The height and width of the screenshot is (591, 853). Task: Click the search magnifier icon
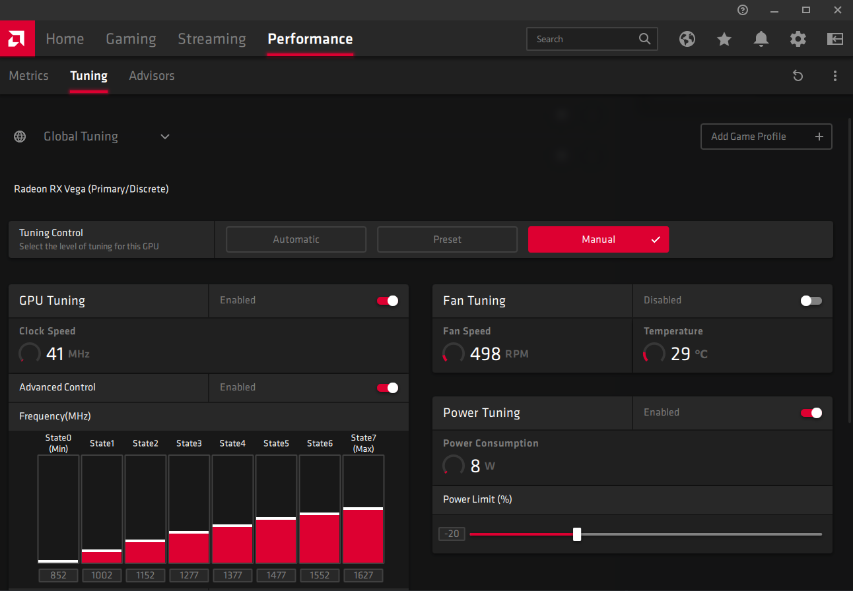coord(645,39)
